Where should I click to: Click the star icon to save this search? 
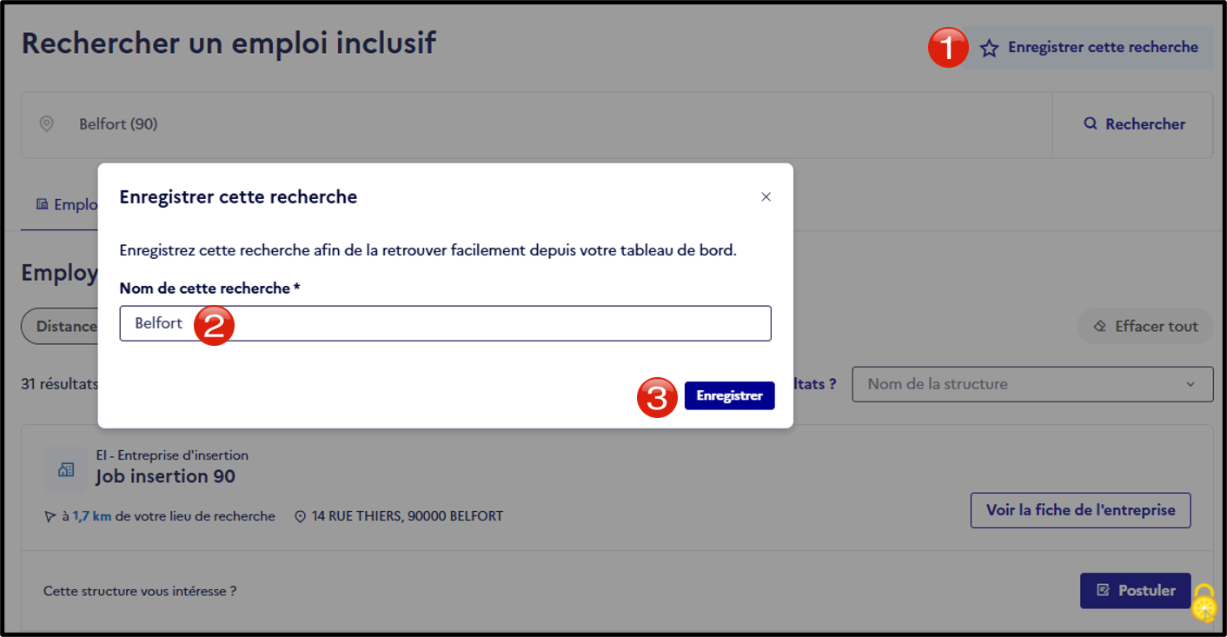click(x=989, y=49)
